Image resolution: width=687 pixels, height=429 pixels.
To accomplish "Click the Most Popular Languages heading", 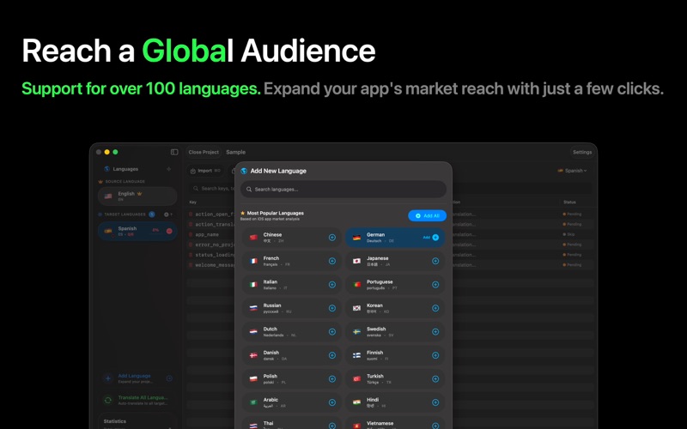I will [x=275, y=213].
